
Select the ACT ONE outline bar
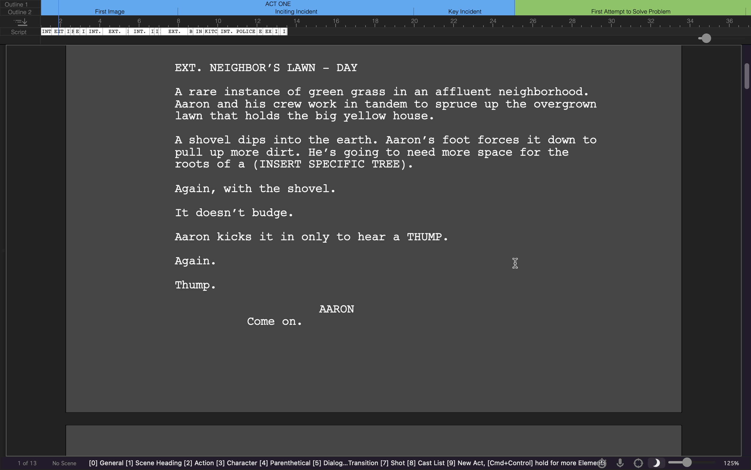278,4
